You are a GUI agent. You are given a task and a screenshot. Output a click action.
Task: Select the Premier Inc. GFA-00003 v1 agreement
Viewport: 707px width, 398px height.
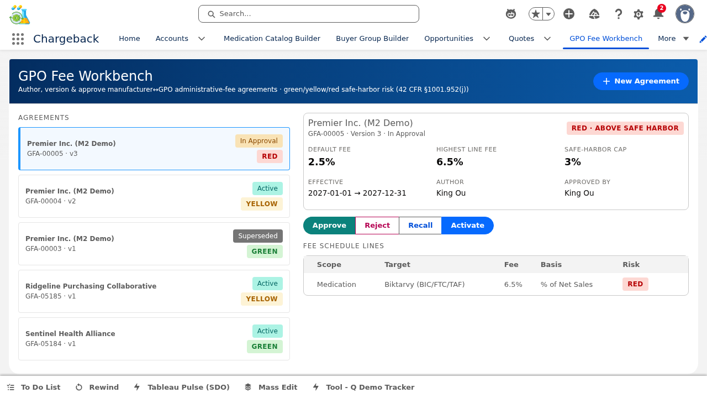coord(154,244)
